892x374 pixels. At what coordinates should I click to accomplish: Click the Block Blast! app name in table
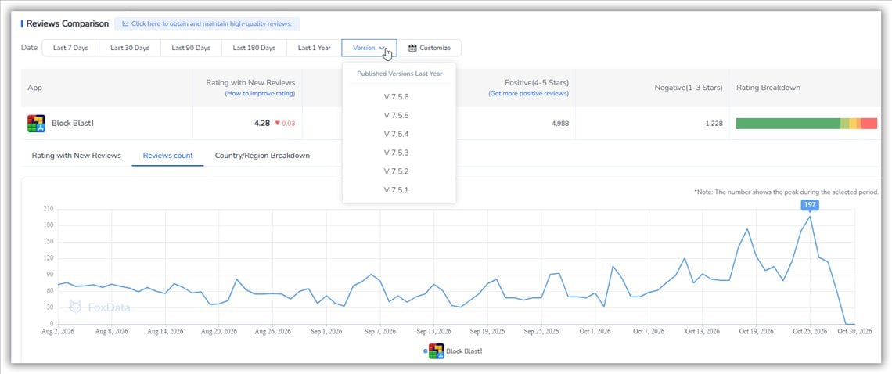[x=73, y=123]
